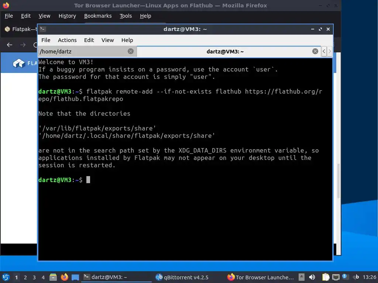Launch Firefox from panel quick launch
Screen dimensions: 378x283
[x=64, y=277]
